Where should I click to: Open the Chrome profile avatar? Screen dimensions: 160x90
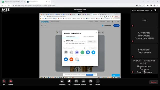pyautogui.click(x=154, y=5)
